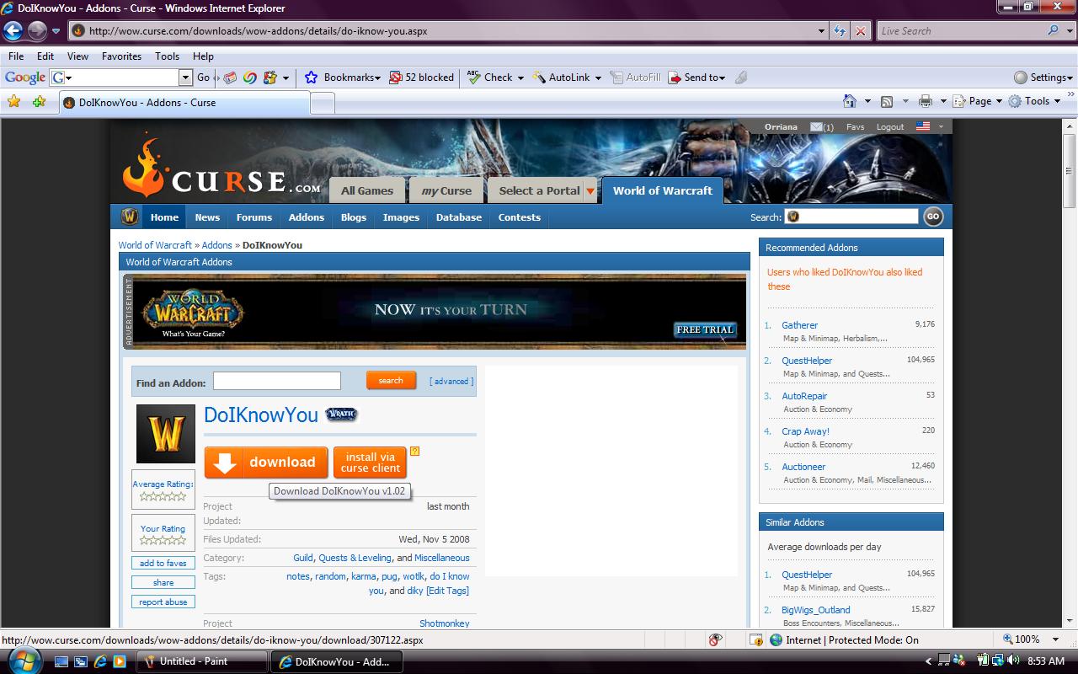Click the add to faves button
The width and height of the screenshot is (1078, 674).
(x=163, y=563)
